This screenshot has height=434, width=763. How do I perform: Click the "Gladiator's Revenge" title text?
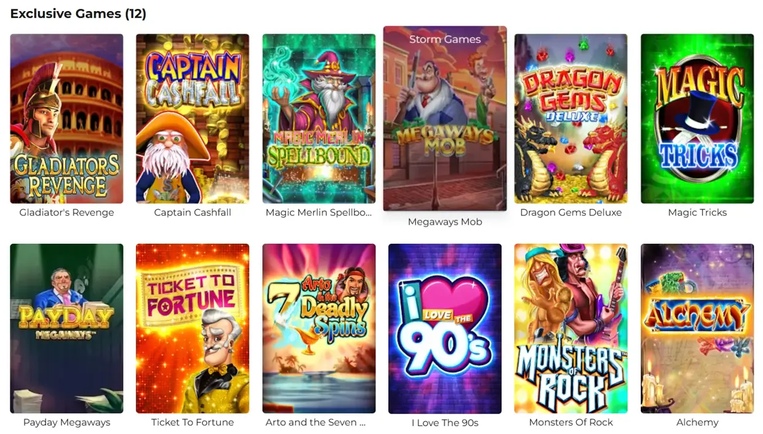click(x=66, y=212)
